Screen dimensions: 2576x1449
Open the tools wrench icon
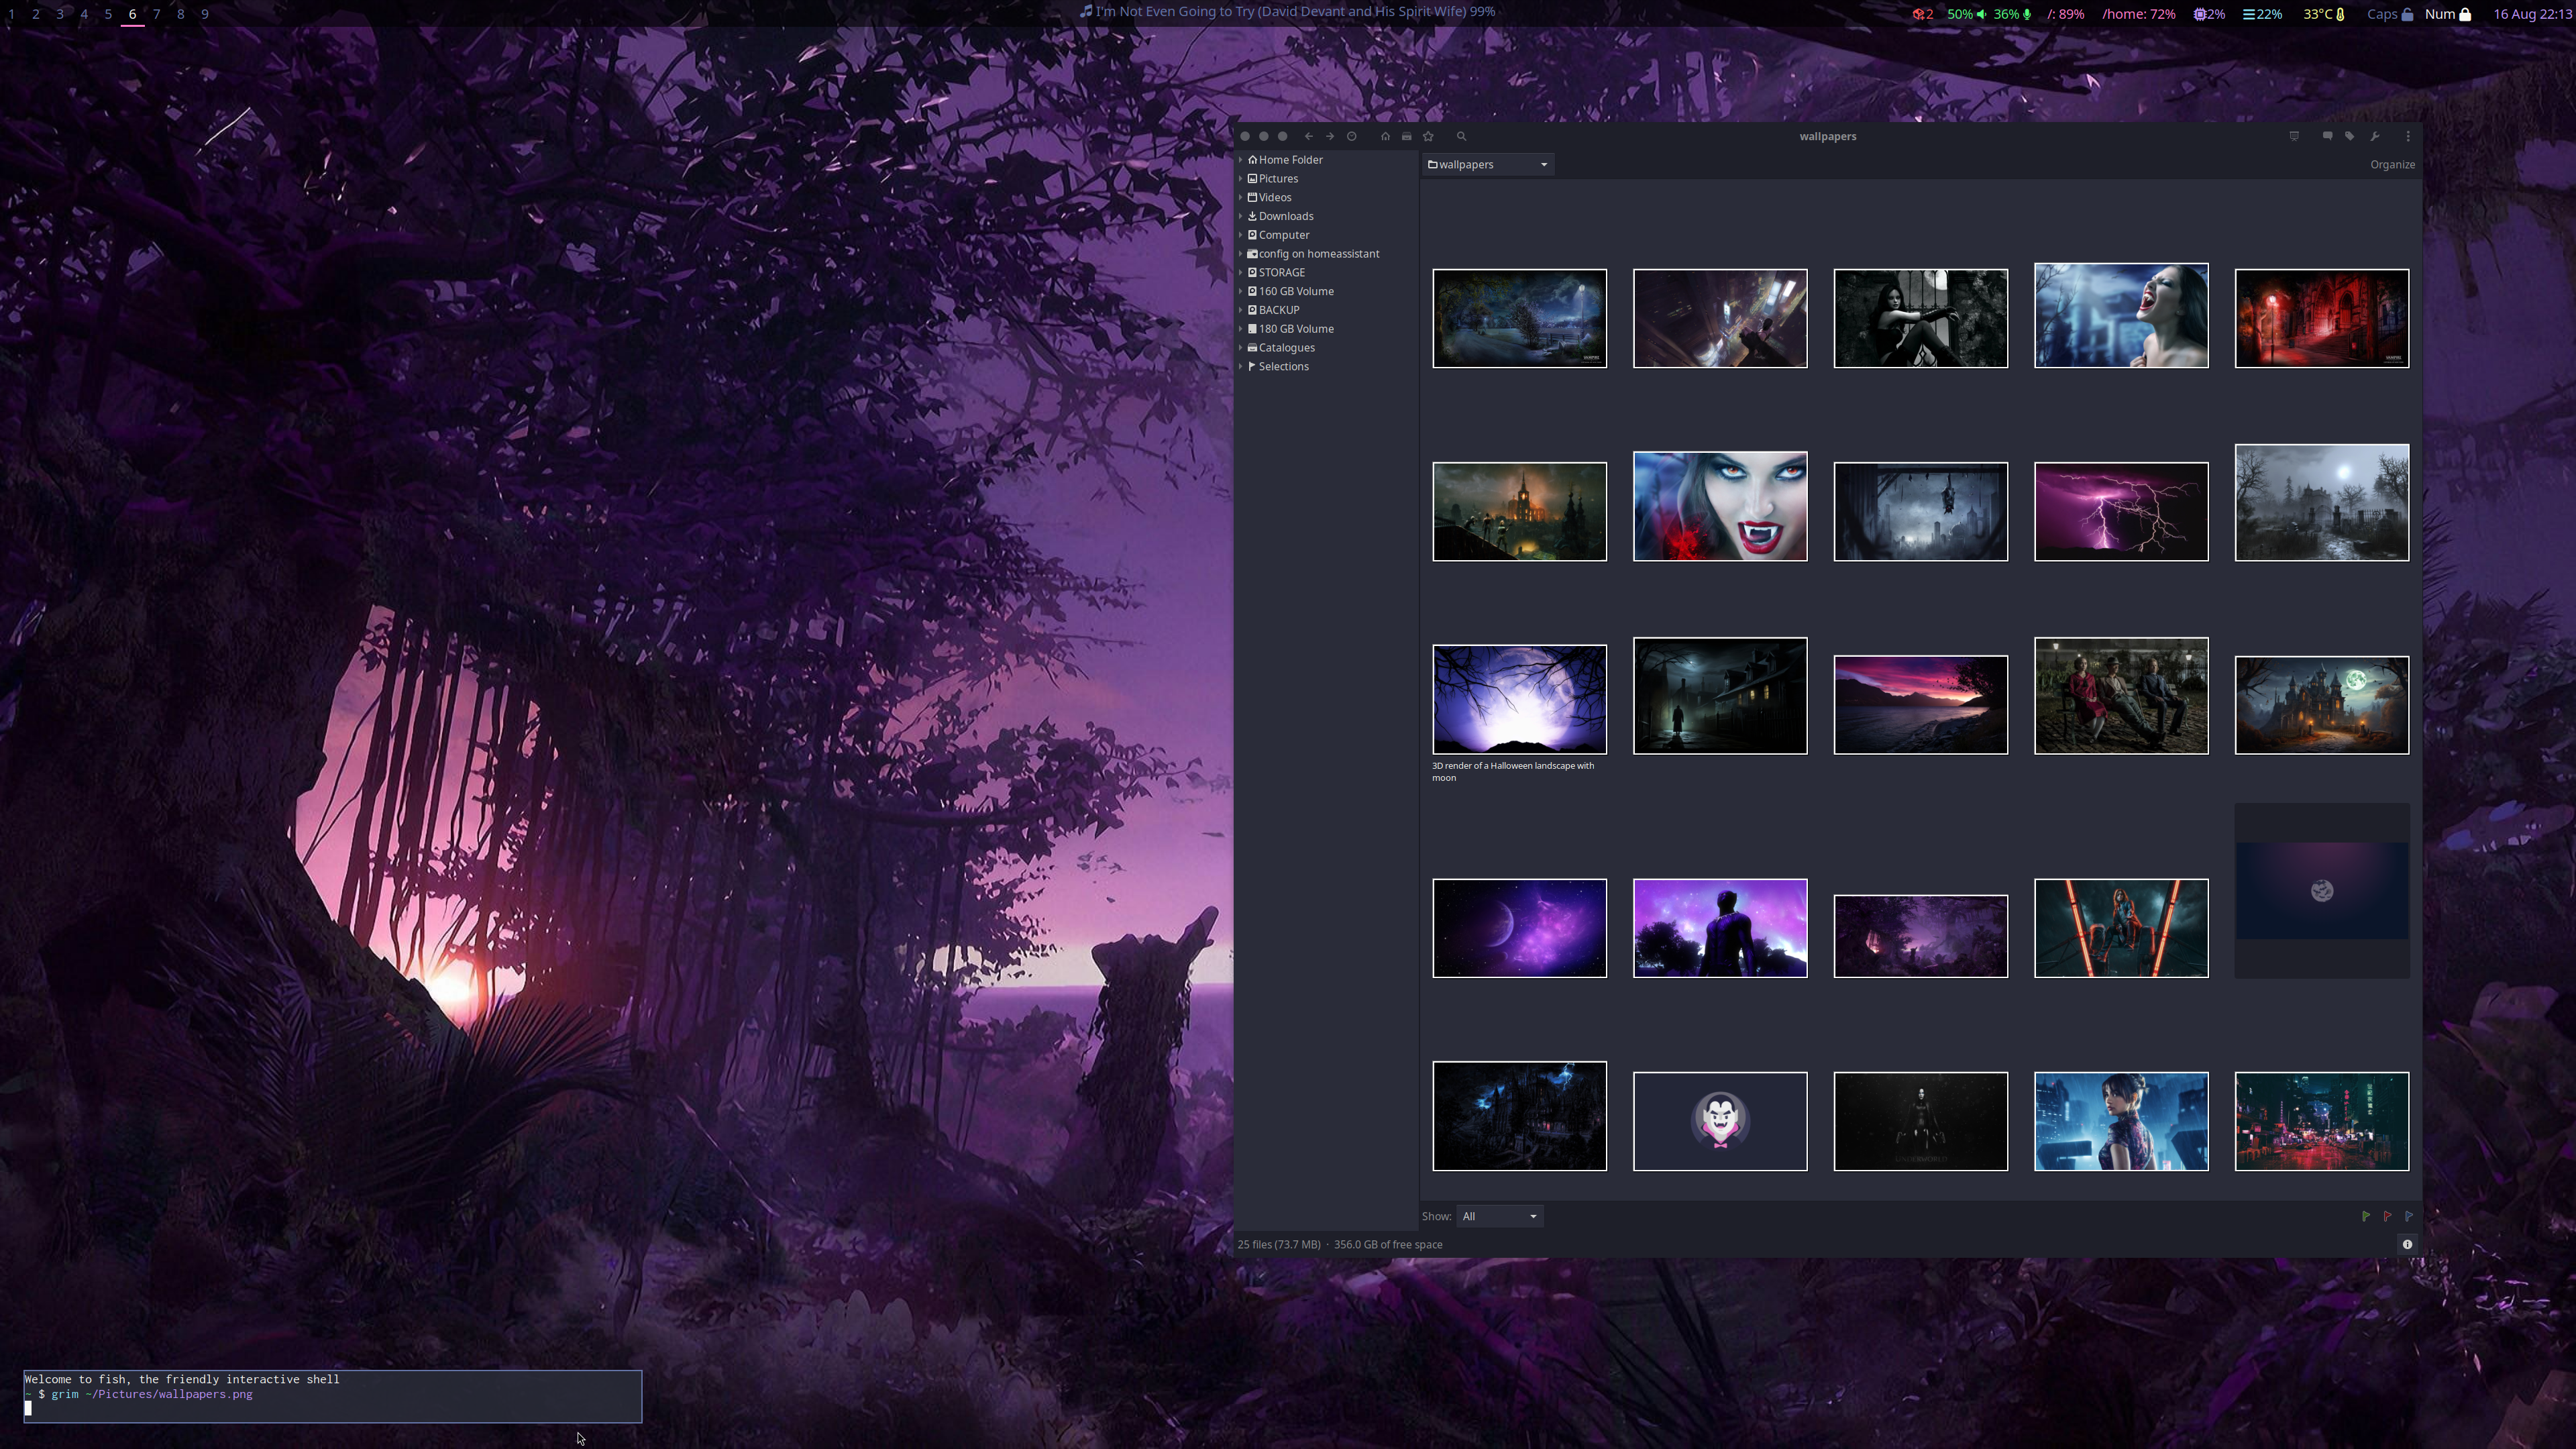tap(2375, 136)
